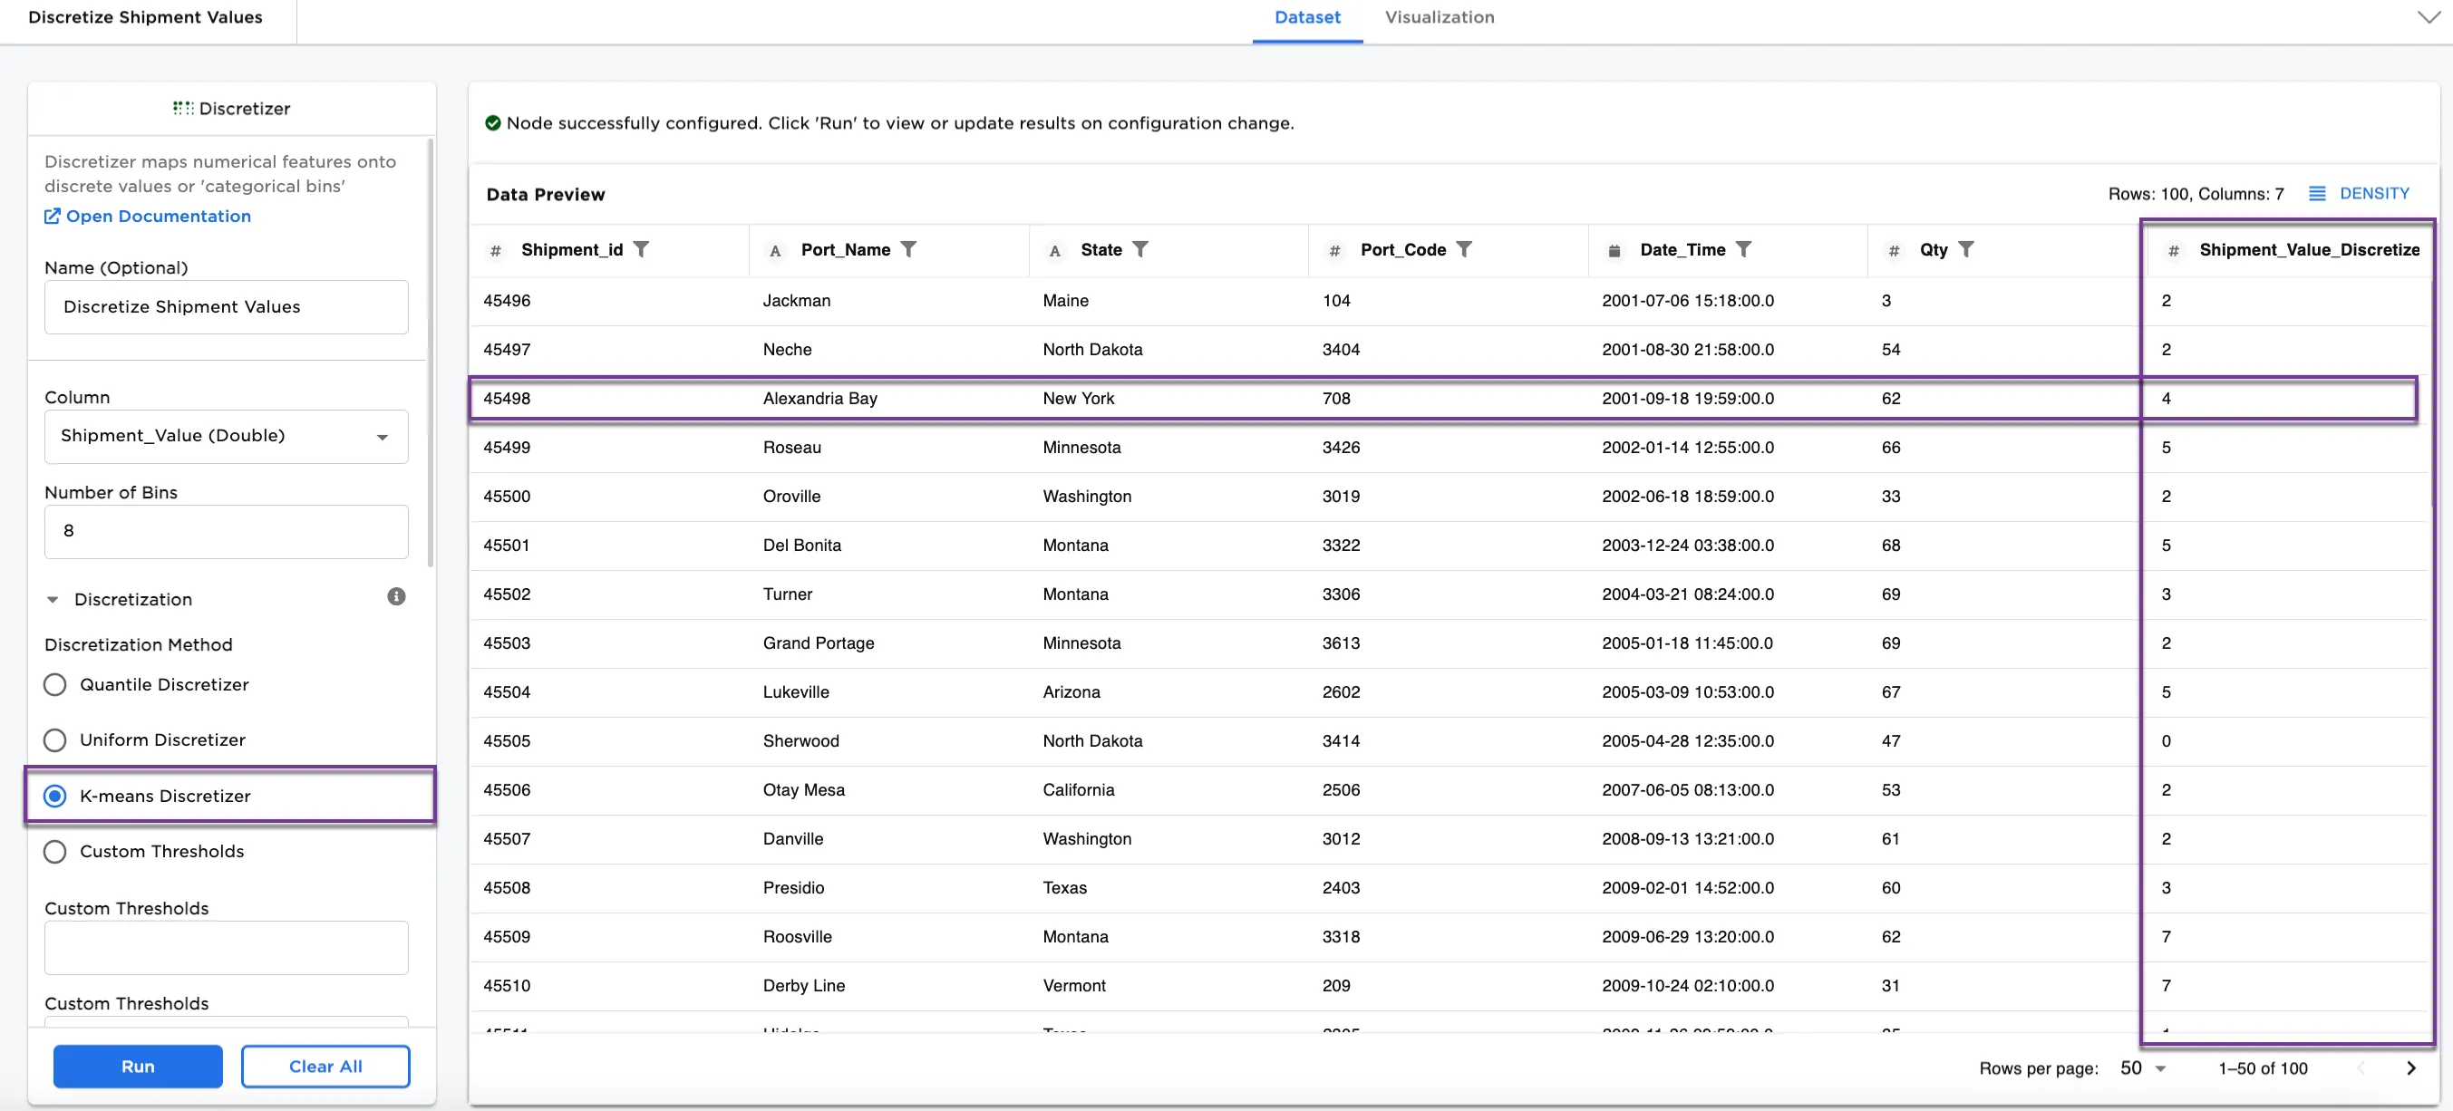The image size is (2453, 1111).
Task: Select Quantile Discretizer radio option
Action: (x=55, y=685)
